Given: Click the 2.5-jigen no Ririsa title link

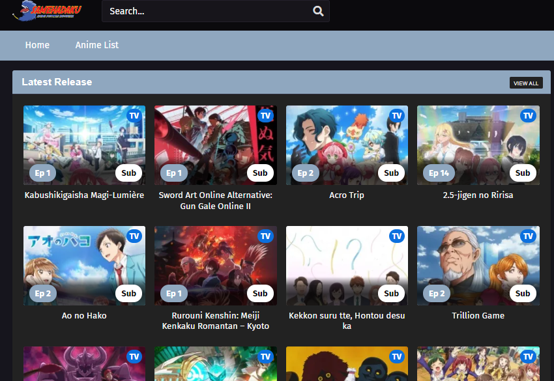Looking at the screenshot, I should click(x=478, y=195).
